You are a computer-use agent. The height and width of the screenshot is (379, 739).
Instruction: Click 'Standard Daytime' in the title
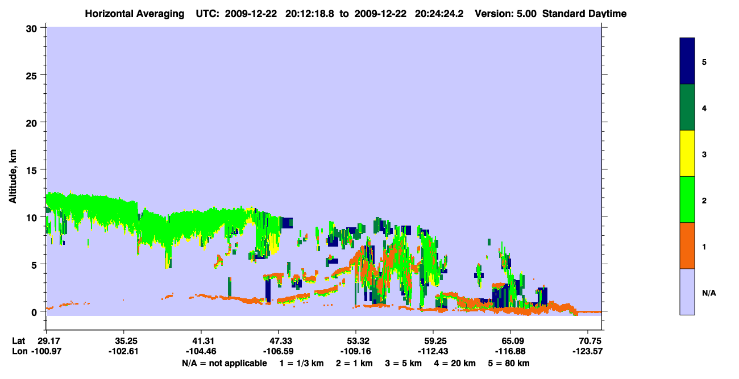pyautogui.click(x=584, y=13)
